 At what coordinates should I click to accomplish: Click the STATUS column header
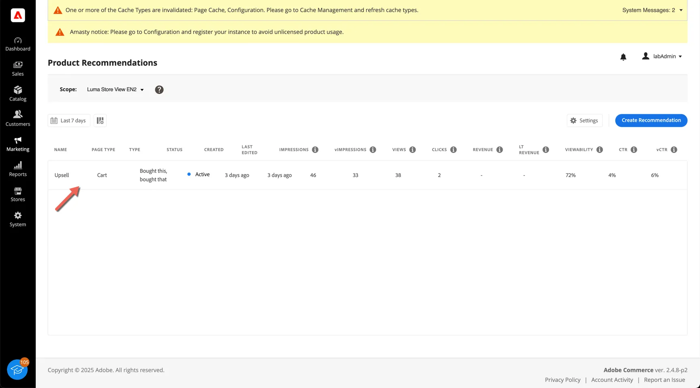pos(175,150)
